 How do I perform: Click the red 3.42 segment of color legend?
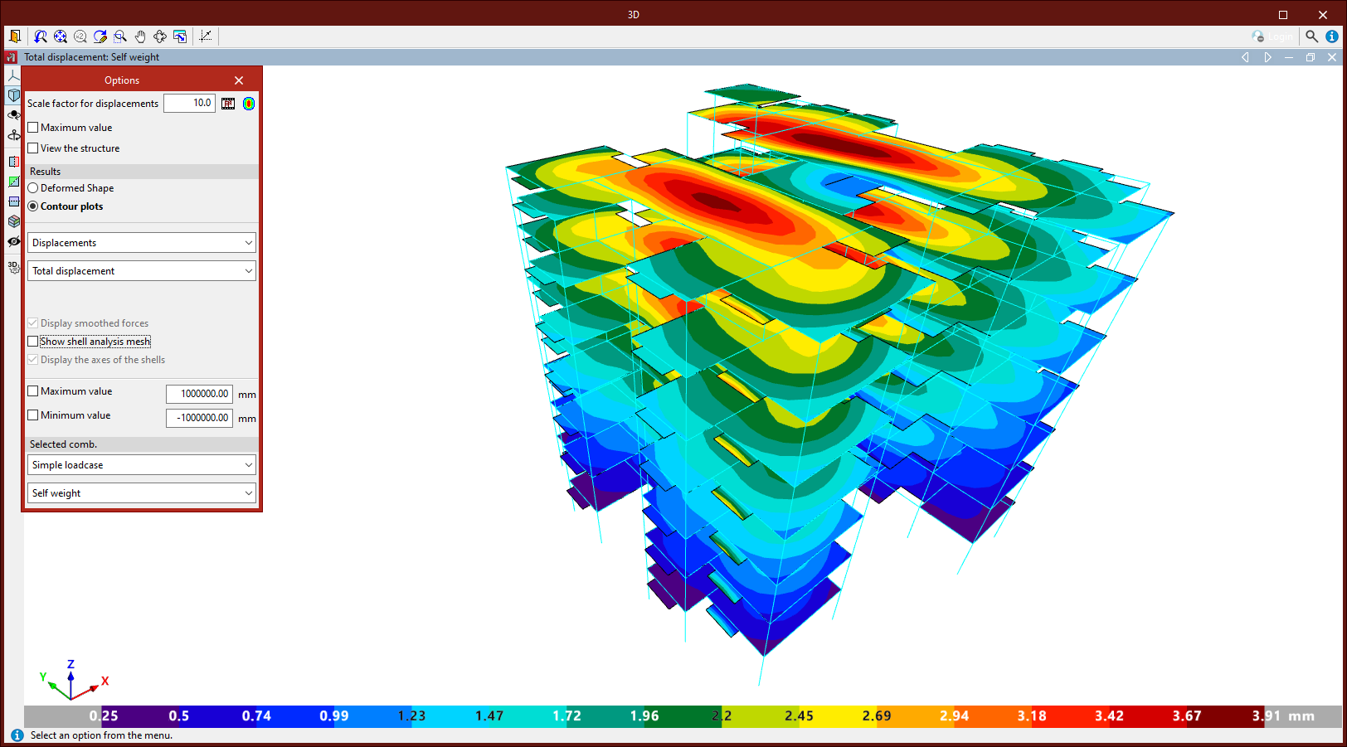[x=1108, y=716]
